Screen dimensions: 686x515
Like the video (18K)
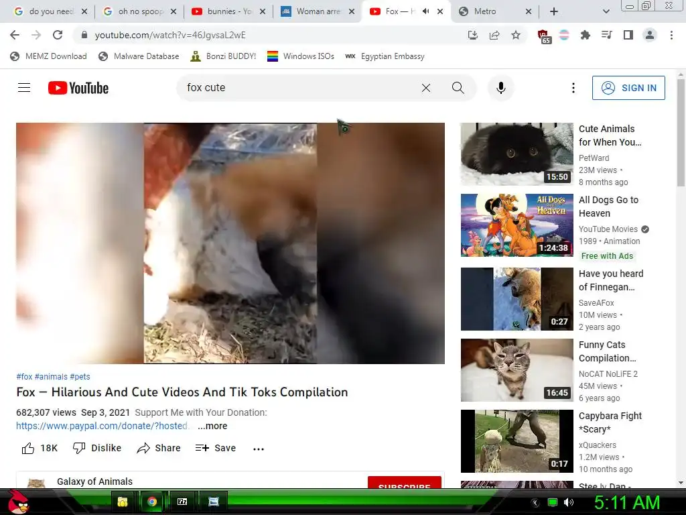[40, 448]
